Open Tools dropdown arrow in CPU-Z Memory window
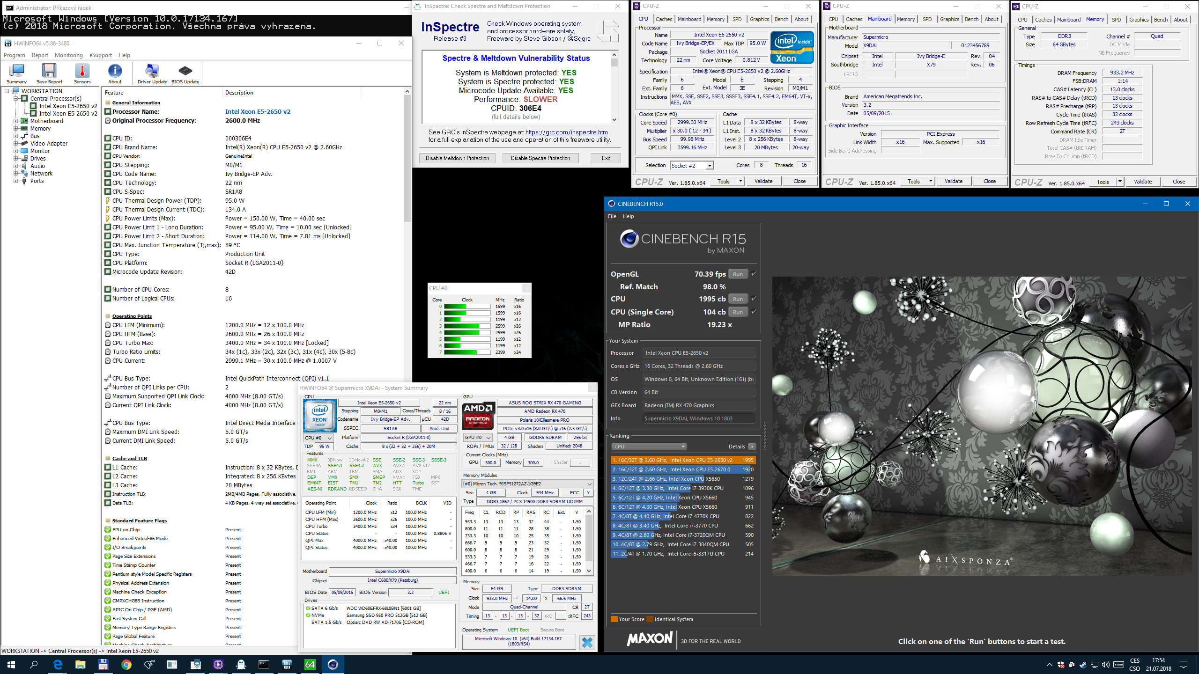 pyautogui.click(x=1120, y=182)
